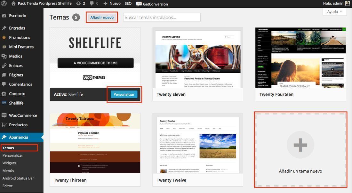Click the Productos cart icon

pyautogui.click(x=4, y=125)
